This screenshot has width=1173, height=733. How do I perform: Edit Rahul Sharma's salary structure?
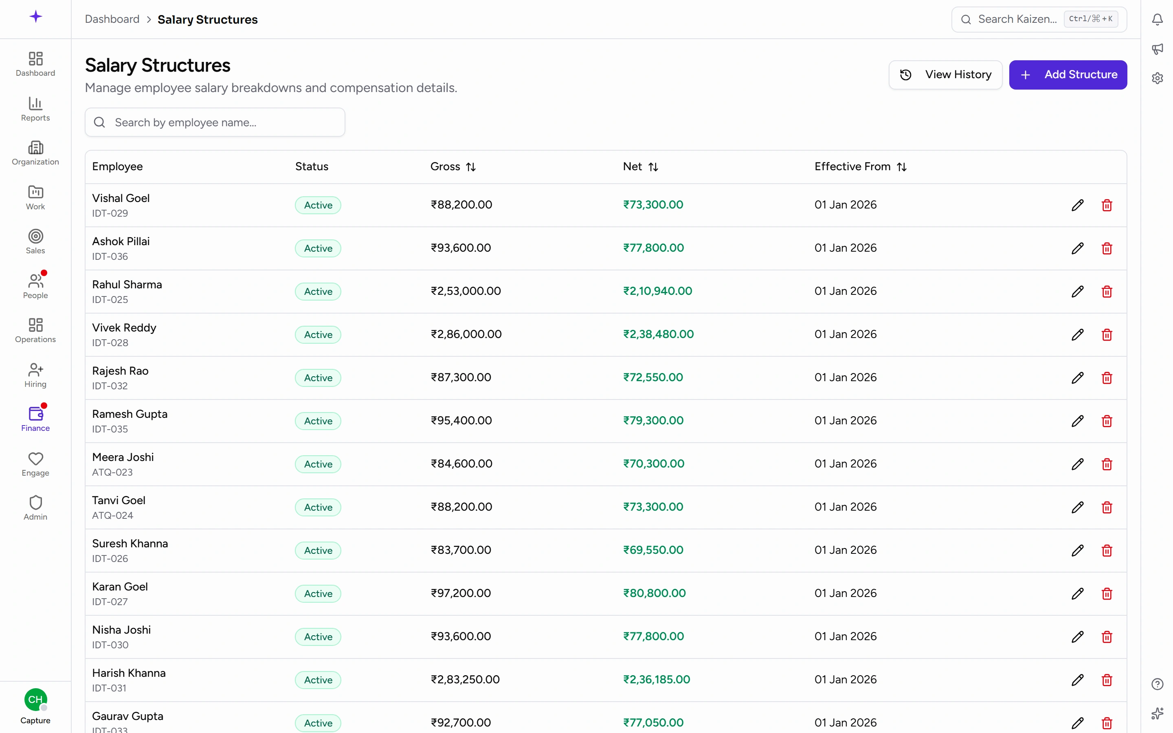(x=1077, y=291)
